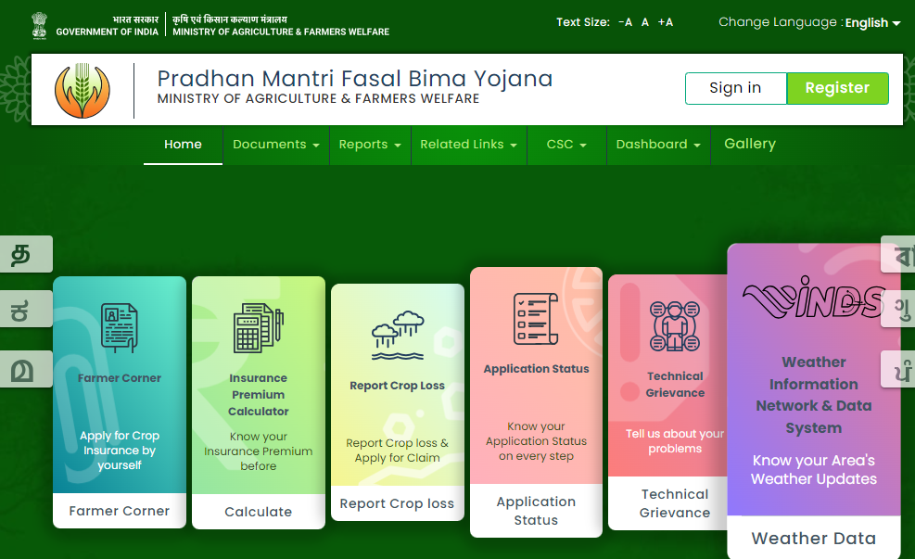Click 'Apply for Crop Insurance by yourself' text
This screenshot has height=559, width=915.
coord(120,451)
